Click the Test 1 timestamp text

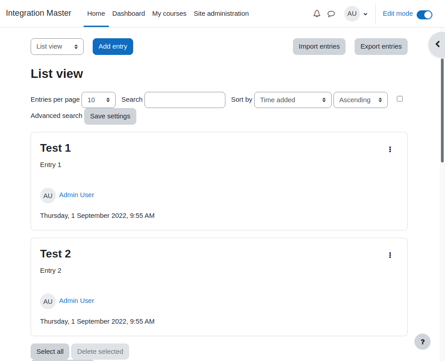(x=97, y=216)
